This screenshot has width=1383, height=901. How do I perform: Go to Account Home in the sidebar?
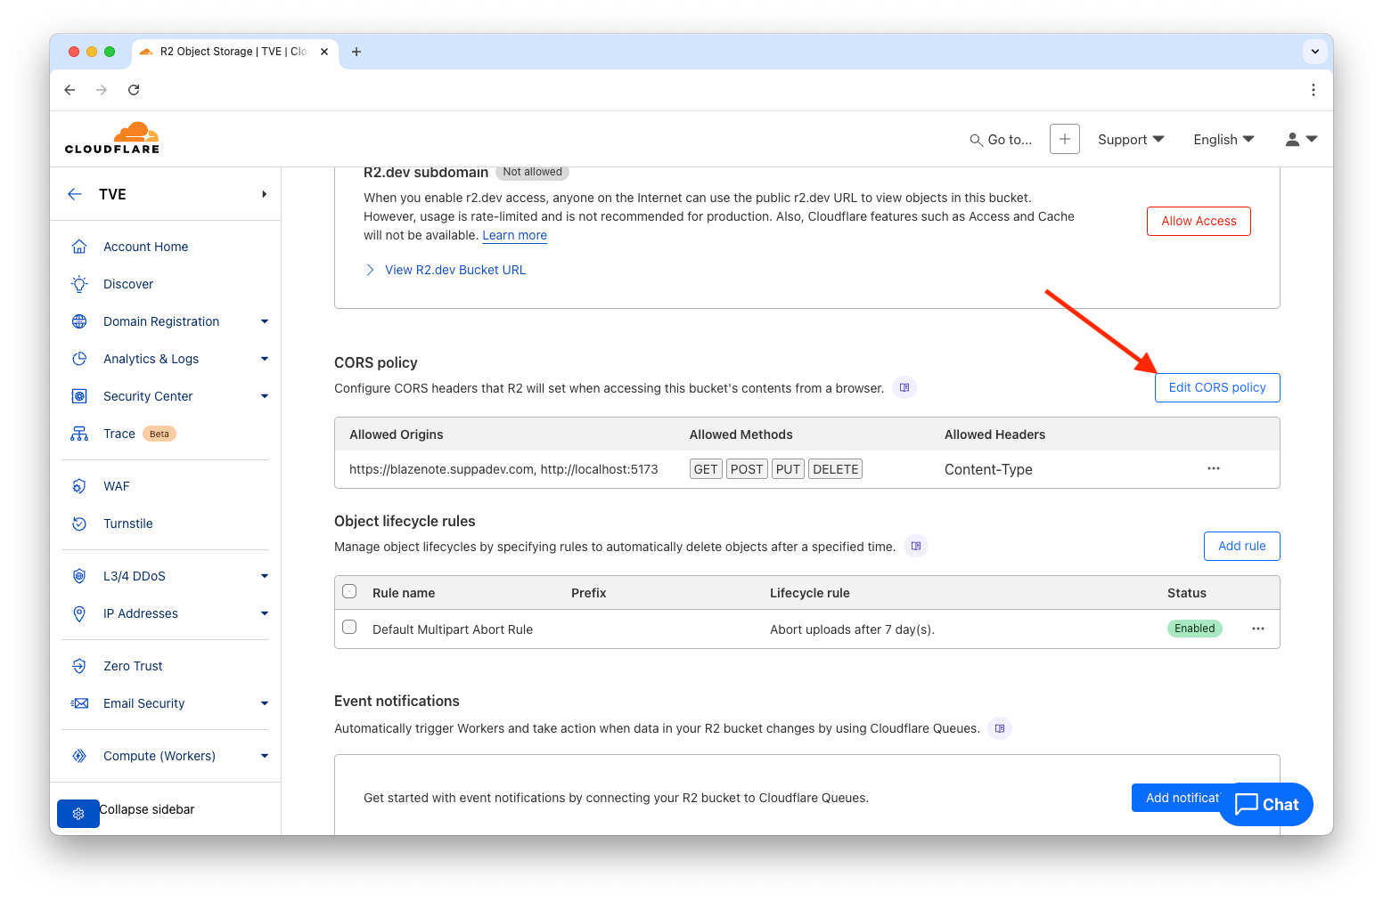[145, 247]
